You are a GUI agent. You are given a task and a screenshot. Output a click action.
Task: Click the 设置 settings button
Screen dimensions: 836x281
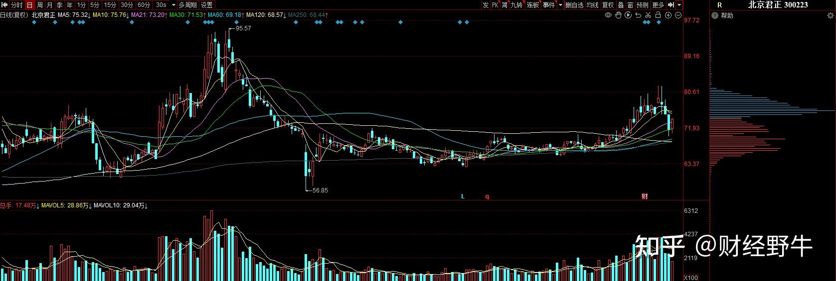(206, 5)
